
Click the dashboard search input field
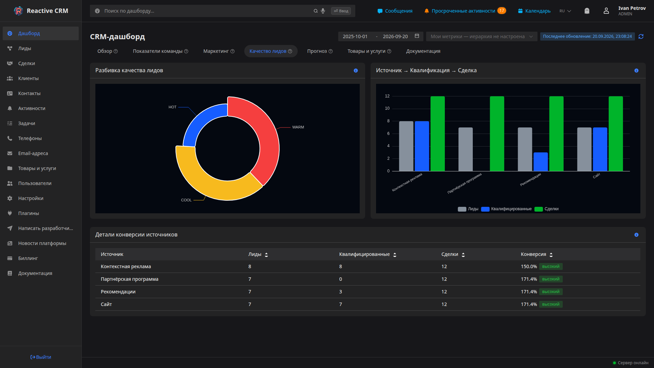tap(208, 11)
